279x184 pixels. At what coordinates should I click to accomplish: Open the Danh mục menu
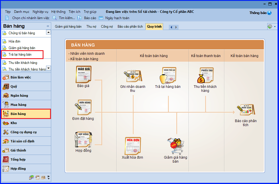[x=22, y=12]
